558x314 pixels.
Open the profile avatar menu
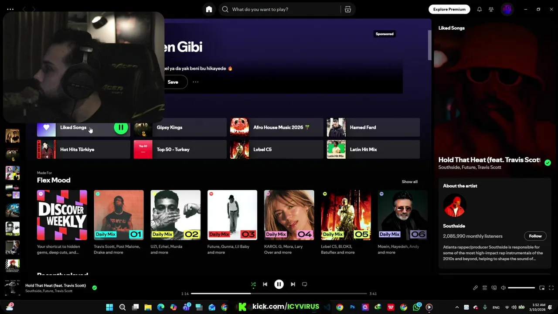click(x=507, y=9)
